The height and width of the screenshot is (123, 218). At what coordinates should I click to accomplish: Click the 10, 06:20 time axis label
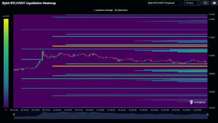click(x=154, y=110)
